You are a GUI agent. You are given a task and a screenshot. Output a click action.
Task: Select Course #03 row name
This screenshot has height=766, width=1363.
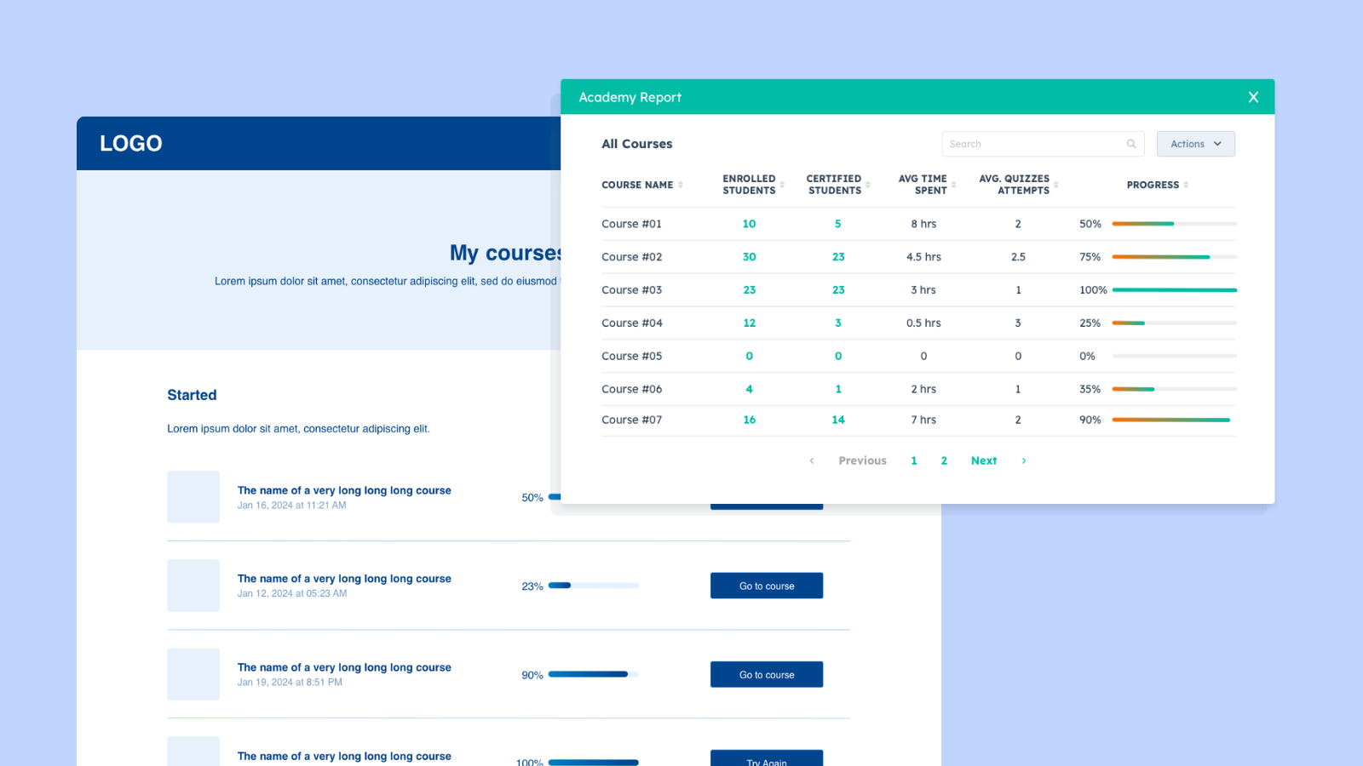tap(631, 290)
